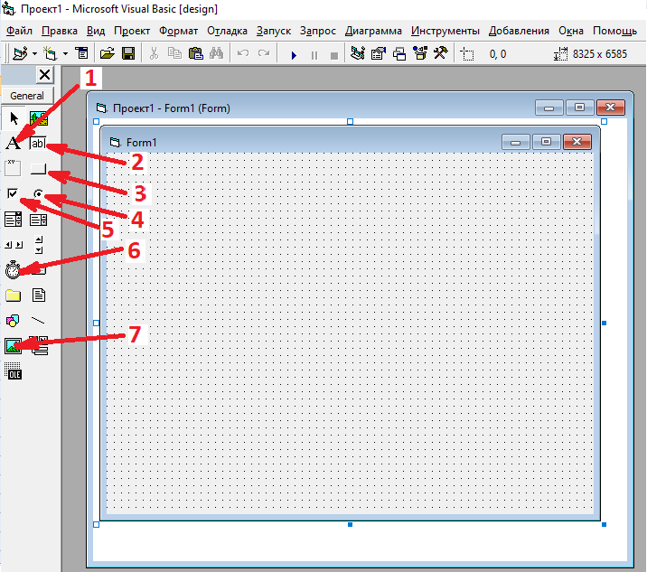Open the Запрос menu
The height and width of the screenshot is (572, 647).
pos(318,31)
